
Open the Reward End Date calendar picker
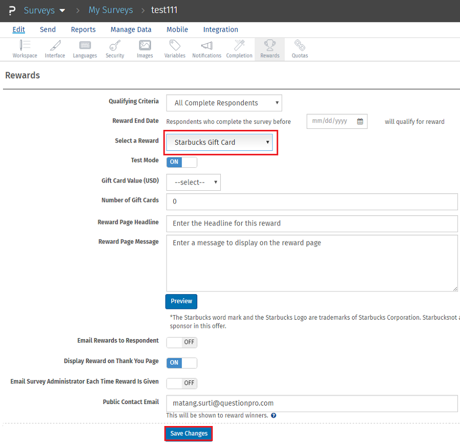point(360,121)
